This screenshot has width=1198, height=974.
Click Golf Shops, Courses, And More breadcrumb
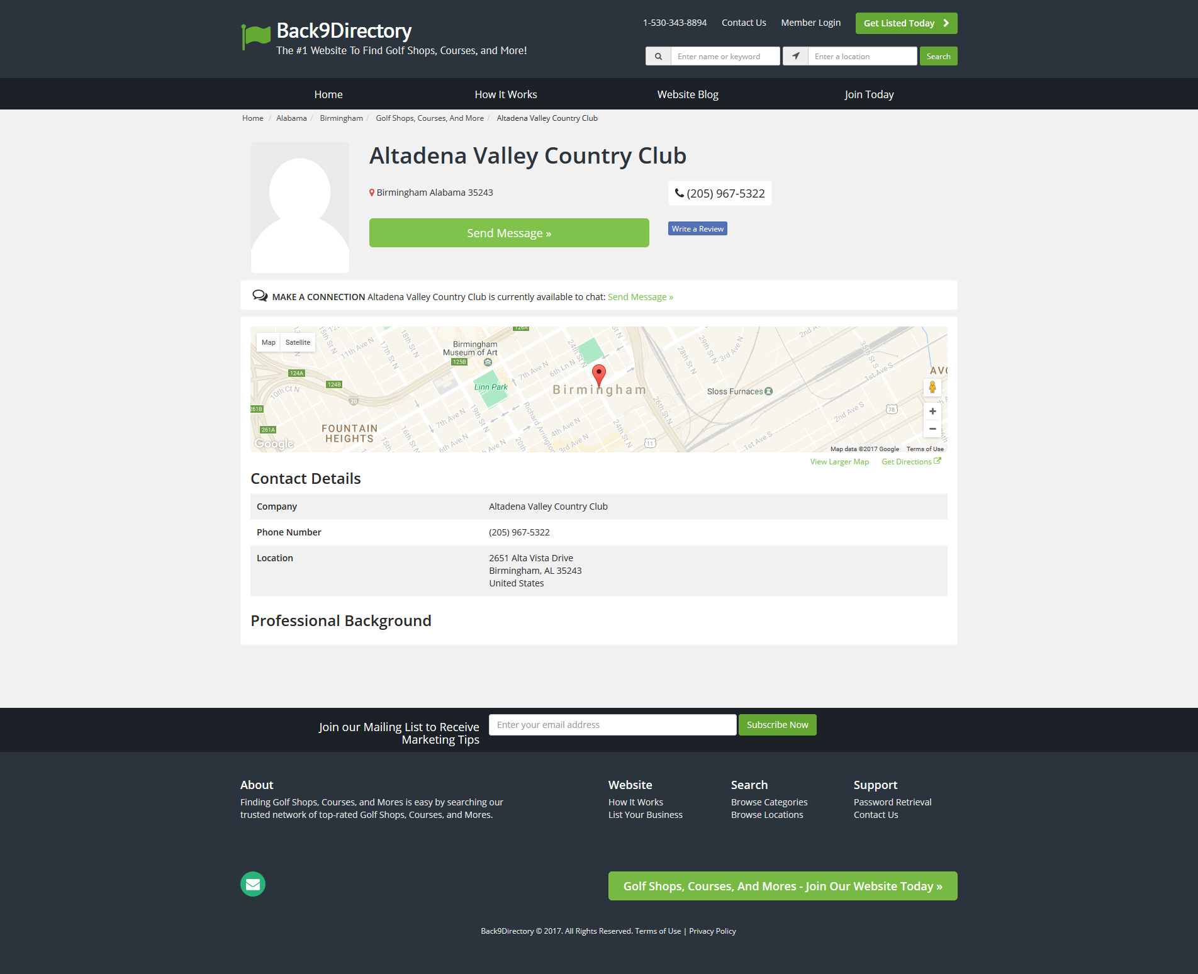pos(430,118)
